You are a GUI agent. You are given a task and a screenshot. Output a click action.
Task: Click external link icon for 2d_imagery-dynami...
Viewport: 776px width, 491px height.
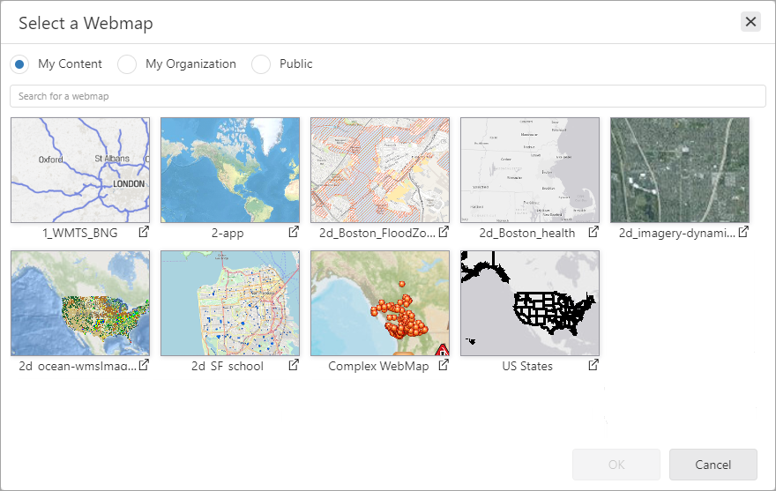743,232
